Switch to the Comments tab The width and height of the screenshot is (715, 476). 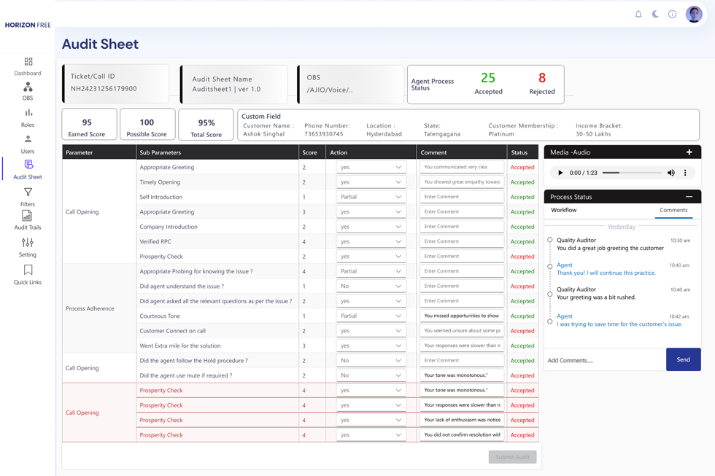673,210
